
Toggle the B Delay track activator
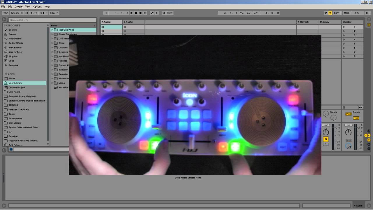point(326,139)
